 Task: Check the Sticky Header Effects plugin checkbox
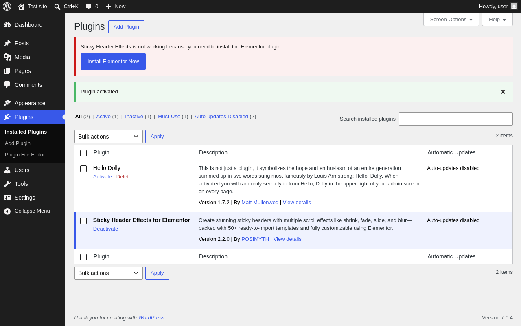(x=83, y=221)
